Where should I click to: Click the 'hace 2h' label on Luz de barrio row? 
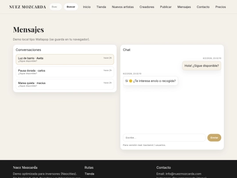coord(108,58)
